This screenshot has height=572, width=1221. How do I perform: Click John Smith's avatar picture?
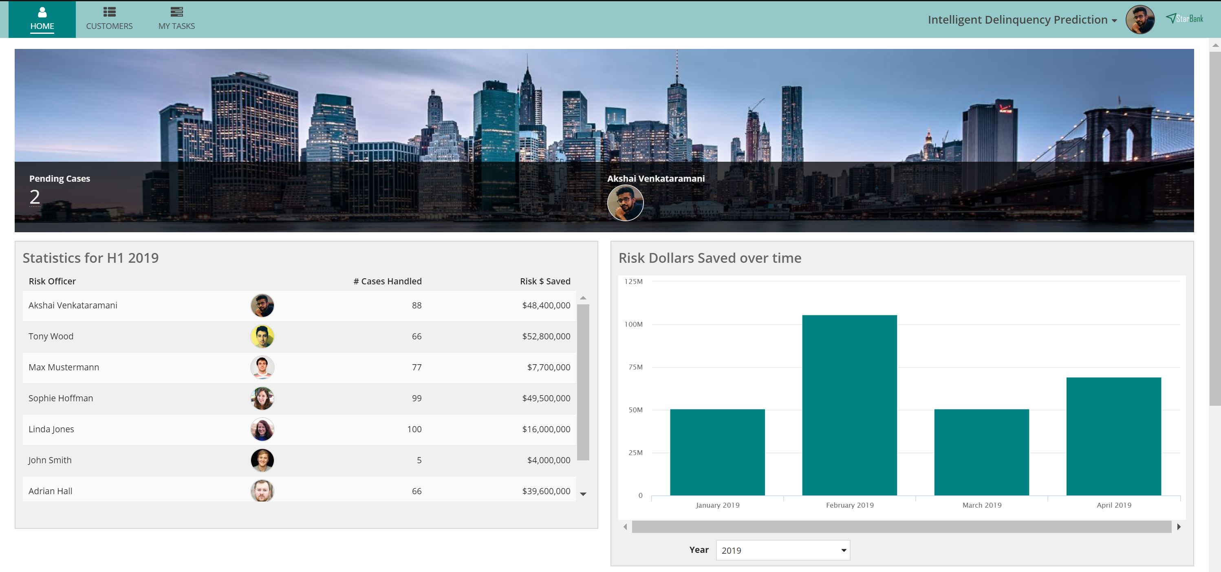[x=262, y=460]
